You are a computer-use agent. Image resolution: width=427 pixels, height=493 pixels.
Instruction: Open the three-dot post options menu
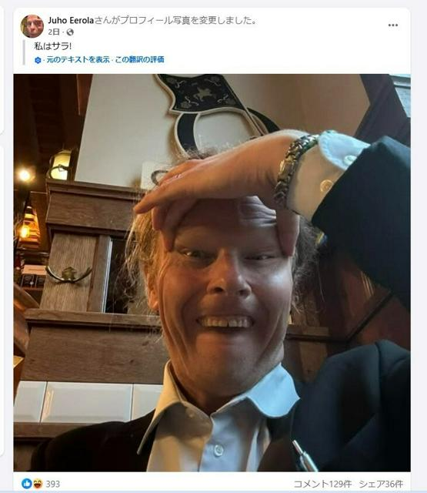pyautogui.click(x=393, y=25)
